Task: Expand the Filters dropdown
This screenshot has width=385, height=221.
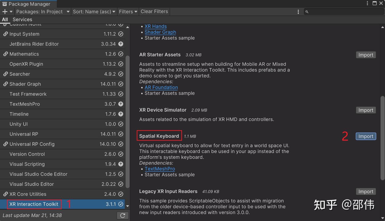Action: pos(128,12)
